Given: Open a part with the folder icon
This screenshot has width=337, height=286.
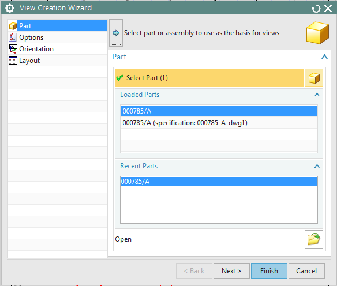Looking at the screenshot, I should (x=314, y=239).
